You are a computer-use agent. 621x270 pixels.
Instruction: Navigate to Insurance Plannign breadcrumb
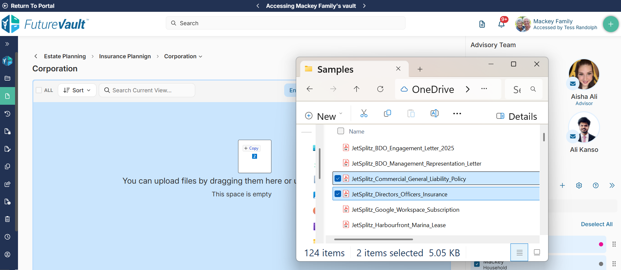tap(125, 56)
